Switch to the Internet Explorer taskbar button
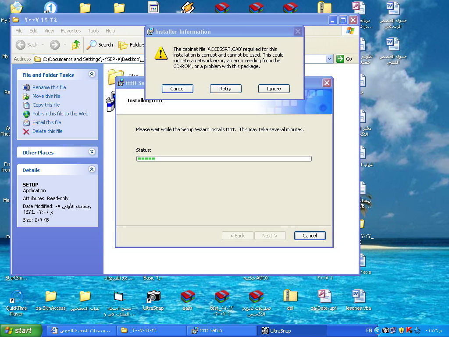 tap(81, 331)
